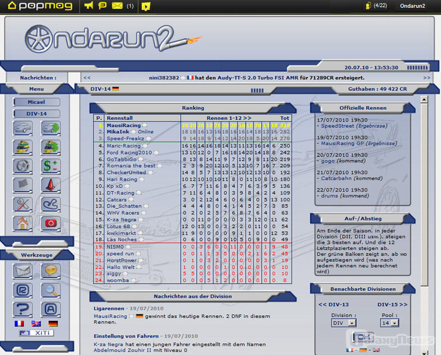Open the envelope mail tool icon under Werkzeuge

click(x=23, y=271)
